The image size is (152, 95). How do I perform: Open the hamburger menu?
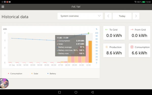(x=3, y=7)
